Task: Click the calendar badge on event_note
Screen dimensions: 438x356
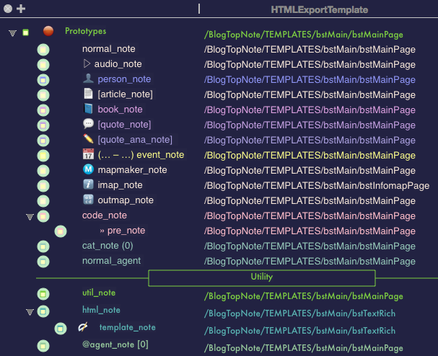Action: click(x=88, y=154)
